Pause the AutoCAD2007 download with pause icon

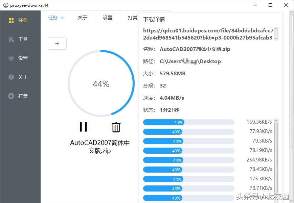click(83, 127)
